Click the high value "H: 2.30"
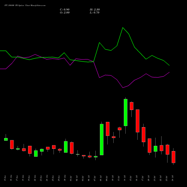 [x=95, y=10]
